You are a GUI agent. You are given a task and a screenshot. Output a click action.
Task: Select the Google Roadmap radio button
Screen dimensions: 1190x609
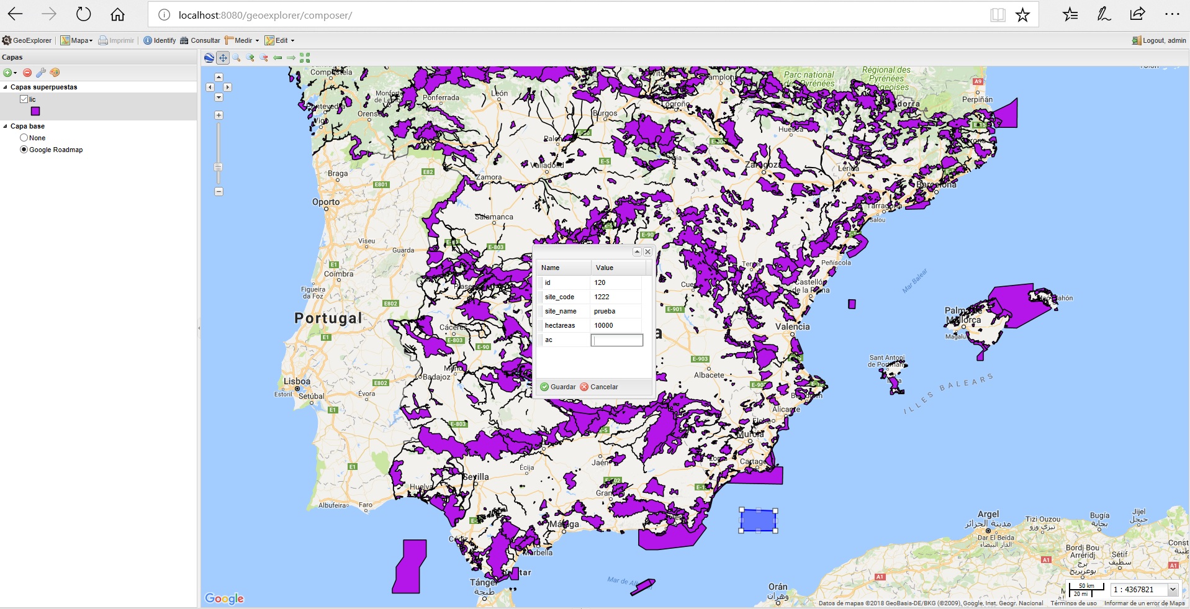[24, 150]
